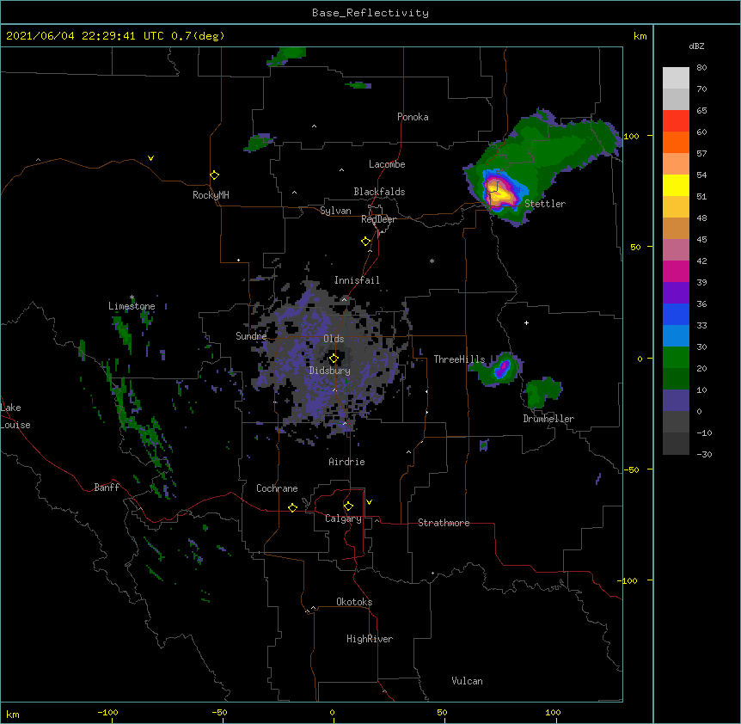Click the Base_Reflectivity title

coord(370,13)
